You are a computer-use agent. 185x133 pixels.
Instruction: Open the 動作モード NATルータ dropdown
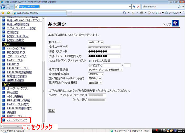[96, 42]
